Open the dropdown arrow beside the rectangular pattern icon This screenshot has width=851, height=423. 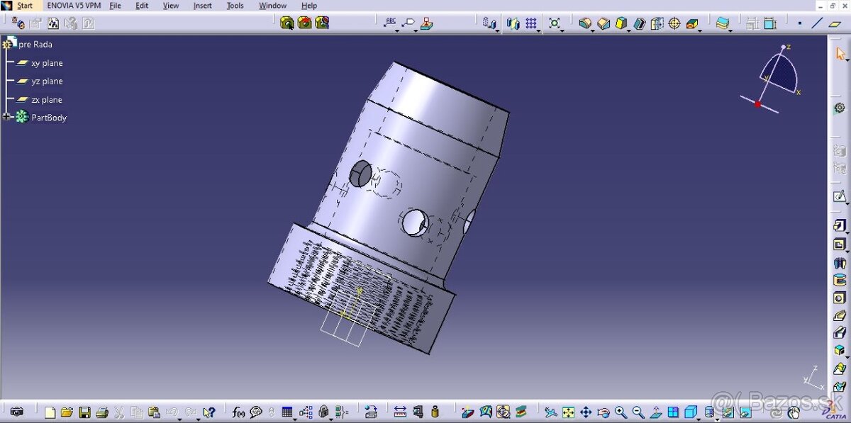539,30
